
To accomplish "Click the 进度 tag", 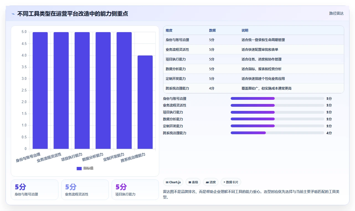I will 211,182.
